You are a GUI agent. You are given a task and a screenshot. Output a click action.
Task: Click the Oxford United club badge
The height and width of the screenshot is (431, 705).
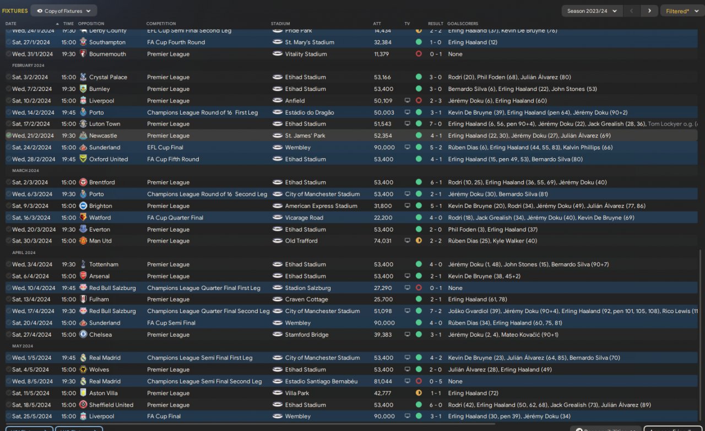(x=83, y=159)
